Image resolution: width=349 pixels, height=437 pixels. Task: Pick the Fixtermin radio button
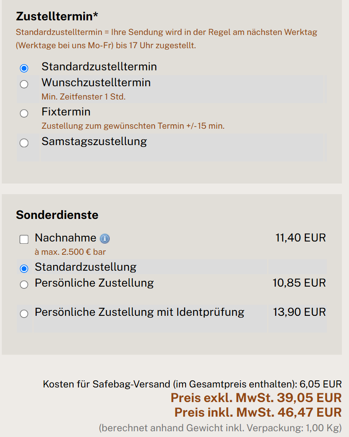pos(24,113)
